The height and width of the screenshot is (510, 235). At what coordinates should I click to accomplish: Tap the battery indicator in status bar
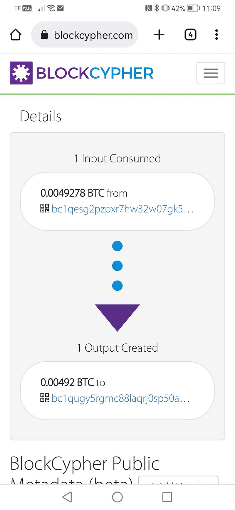(193, 8)
